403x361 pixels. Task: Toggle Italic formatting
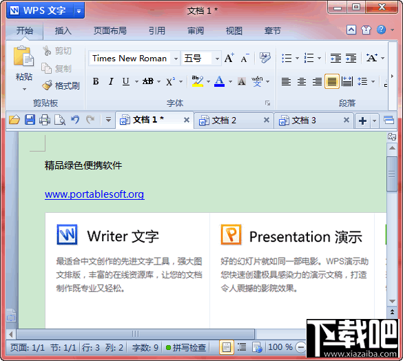[111, 81]
